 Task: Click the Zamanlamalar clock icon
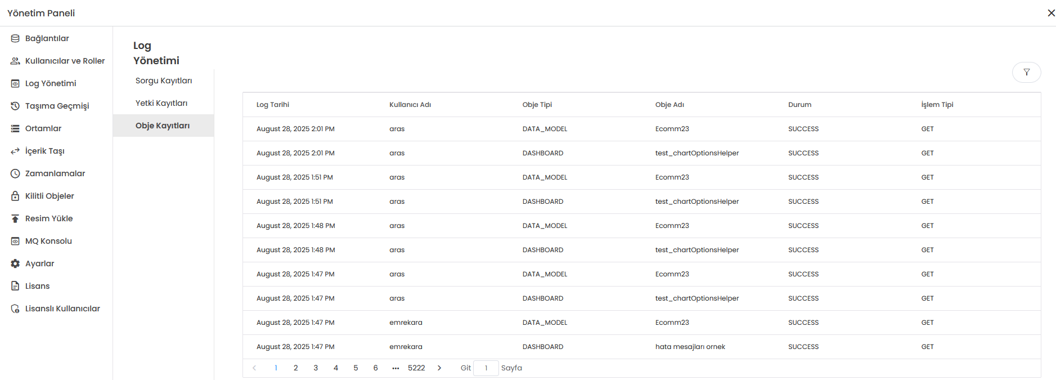tap(15, 173)
